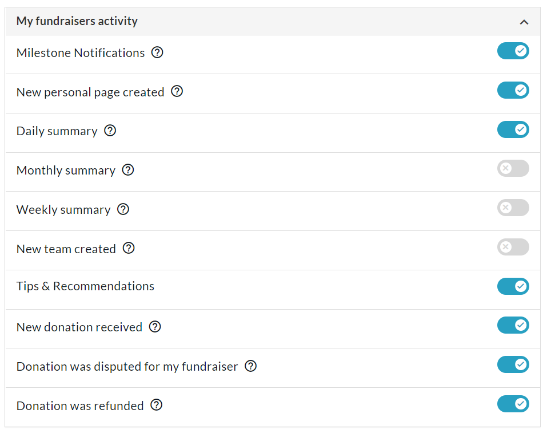Enable New team created notifications
547x434 pixels.
(513, 247)
